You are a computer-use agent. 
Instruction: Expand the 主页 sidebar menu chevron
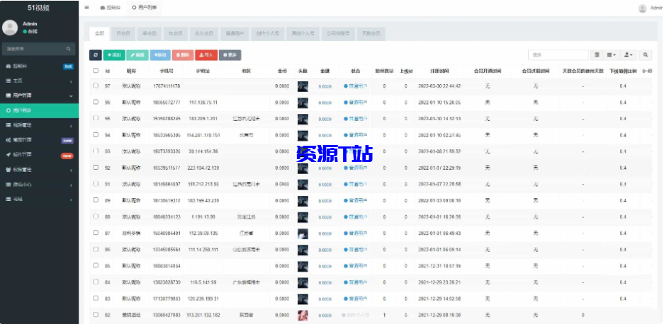(72, 81)
